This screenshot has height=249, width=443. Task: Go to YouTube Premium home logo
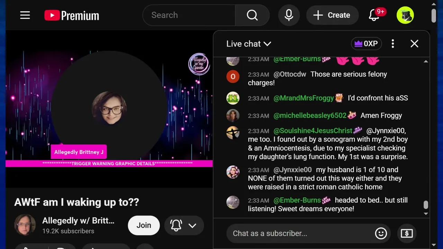pos(72,15)
